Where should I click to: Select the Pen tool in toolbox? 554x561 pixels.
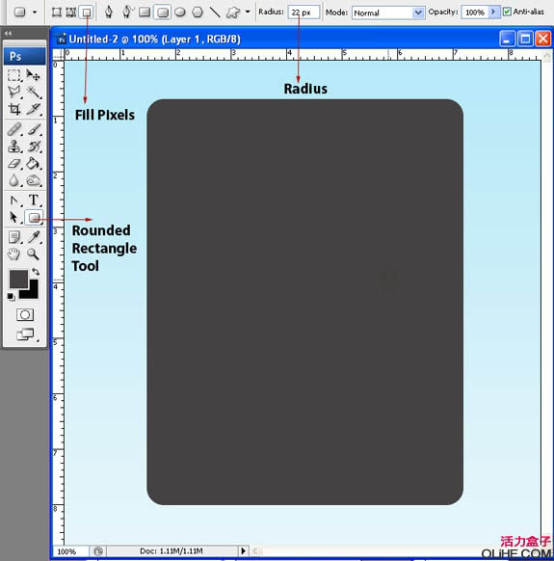[13, 200]
